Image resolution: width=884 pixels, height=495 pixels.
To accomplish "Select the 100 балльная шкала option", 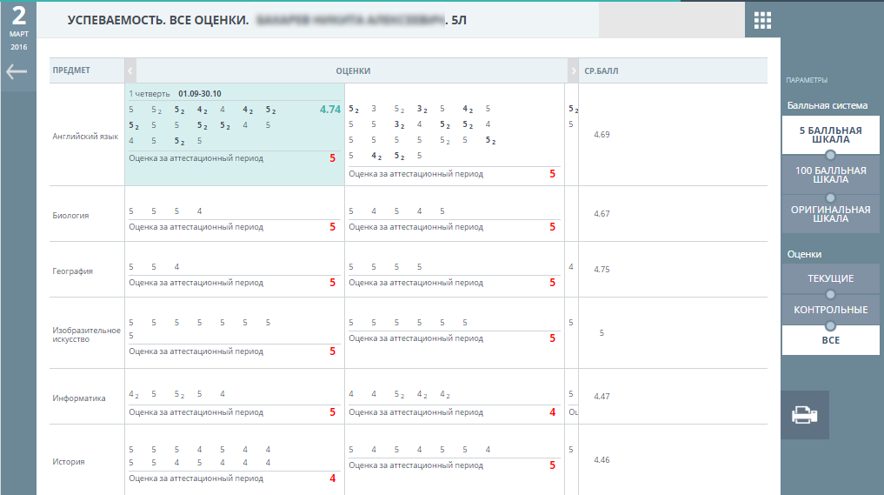I will [830, 175].
